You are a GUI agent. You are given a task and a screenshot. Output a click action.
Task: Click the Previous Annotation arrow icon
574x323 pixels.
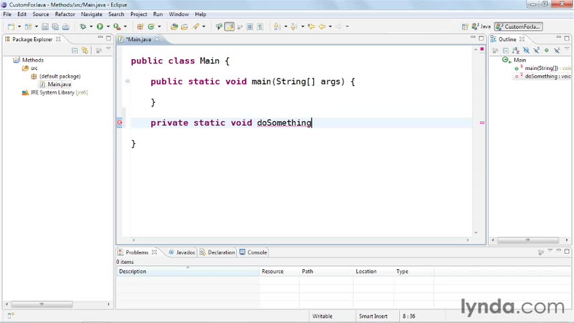[294, 26]
